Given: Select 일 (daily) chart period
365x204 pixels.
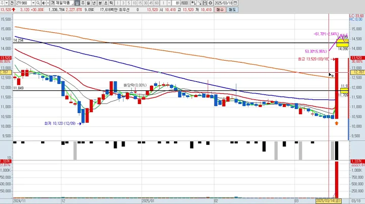Looking at the screenshot, I should pyautogui.click(x=77, y=3).
